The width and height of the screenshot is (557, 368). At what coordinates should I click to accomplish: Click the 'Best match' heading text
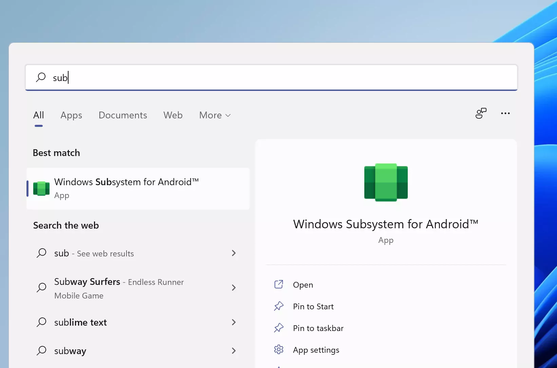(56, 153)
